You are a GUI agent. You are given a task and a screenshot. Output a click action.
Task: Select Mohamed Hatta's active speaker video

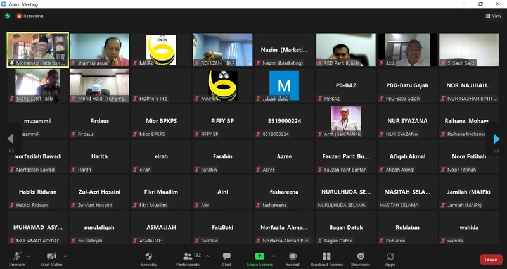[38, 50]
